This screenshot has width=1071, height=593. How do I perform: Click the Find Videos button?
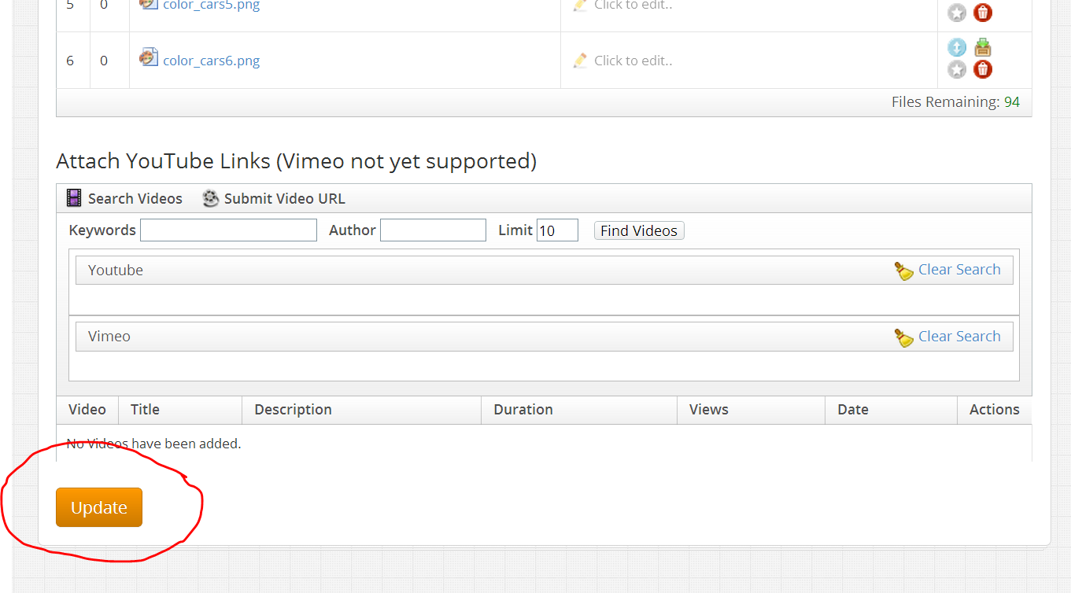coord(638,230)
